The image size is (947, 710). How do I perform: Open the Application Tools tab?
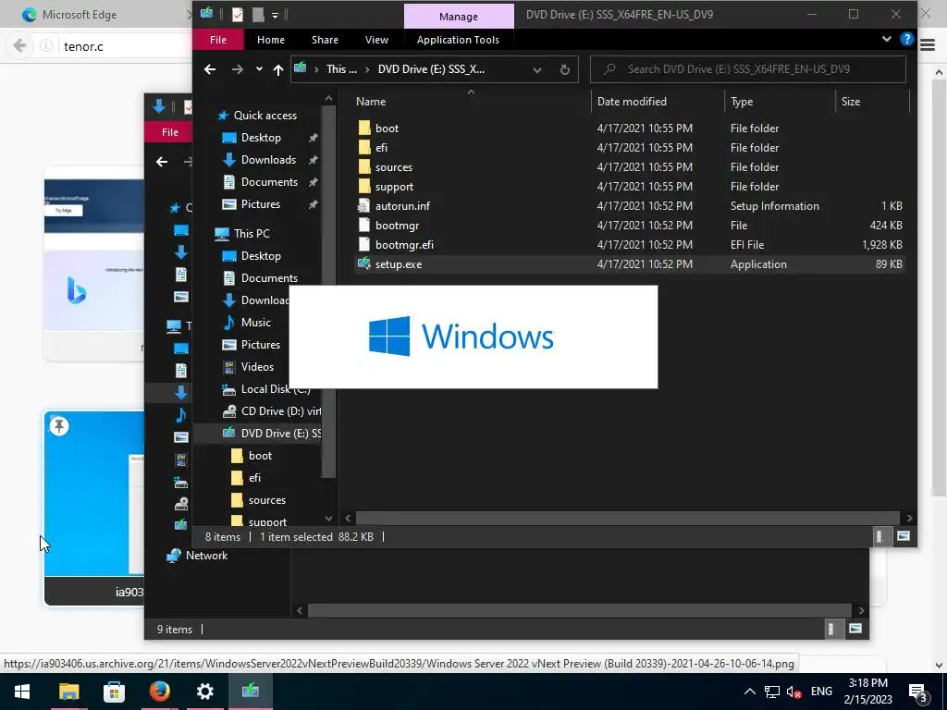coord(458,40)
